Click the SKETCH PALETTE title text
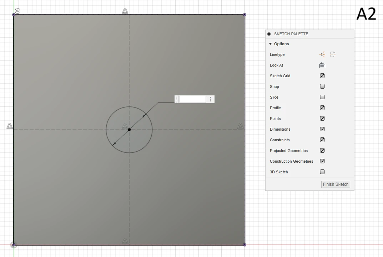Viewport: 383px width, 257px height. point(291,34)
